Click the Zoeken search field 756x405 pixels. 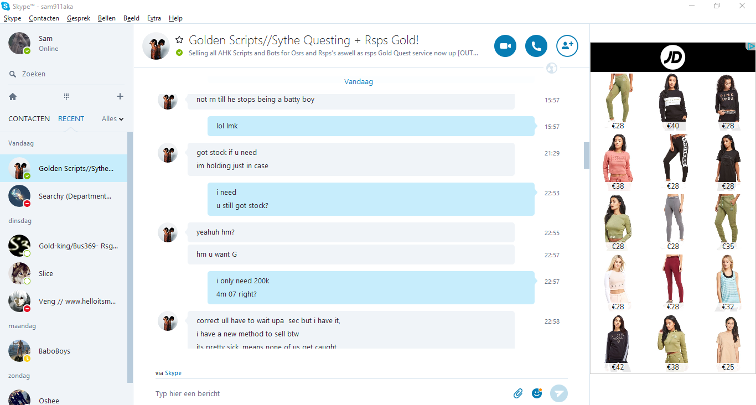(x=66, y=74)
